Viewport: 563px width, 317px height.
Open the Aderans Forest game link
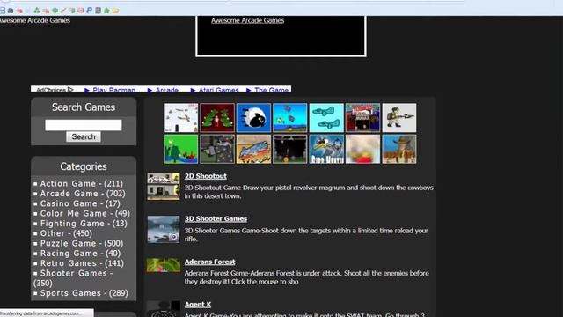(209, 262)
